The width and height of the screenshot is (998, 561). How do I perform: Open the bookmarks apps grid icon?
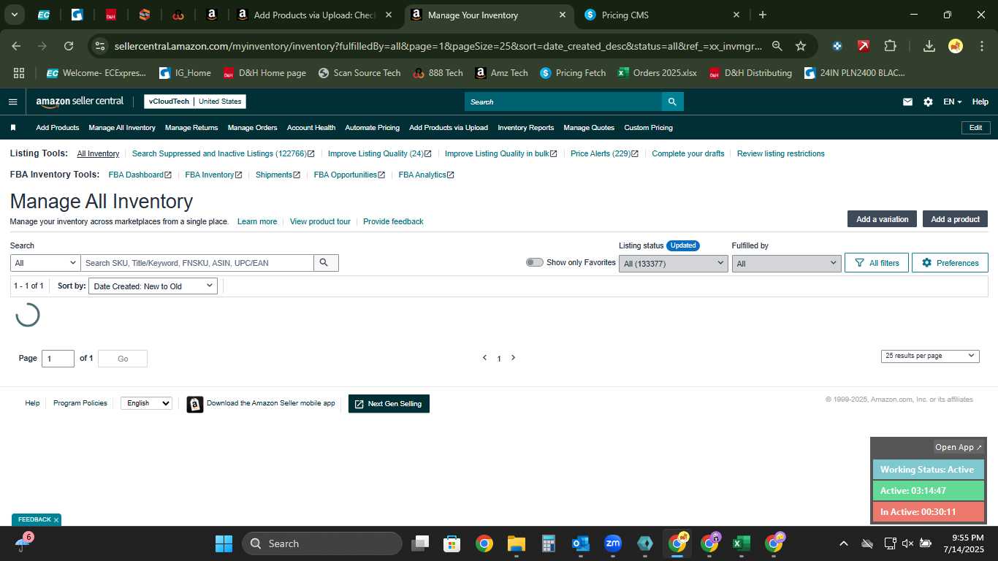pyautogui.click(x=19, y=73)
